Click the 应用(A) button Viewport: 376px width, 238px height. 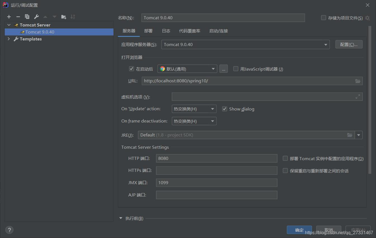click(x=358, y=230)
